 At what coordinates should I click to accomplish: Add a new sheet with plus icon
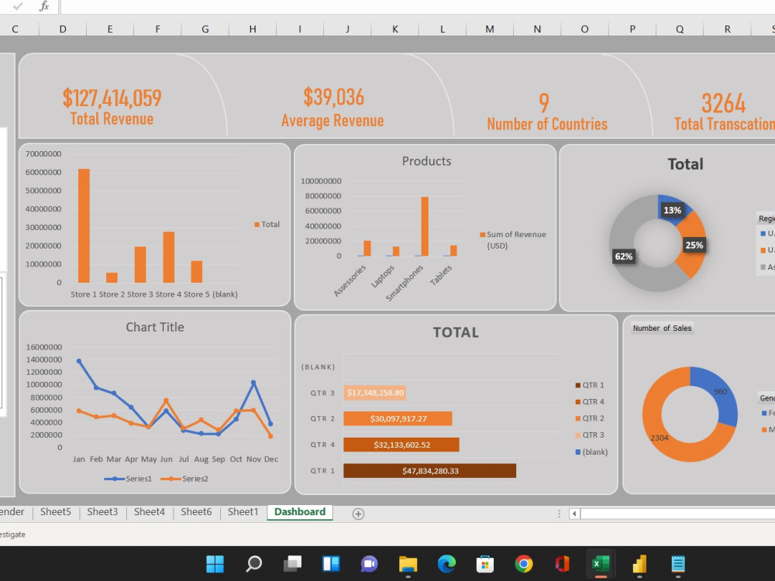pyautogui.click(x=358, y=514)
